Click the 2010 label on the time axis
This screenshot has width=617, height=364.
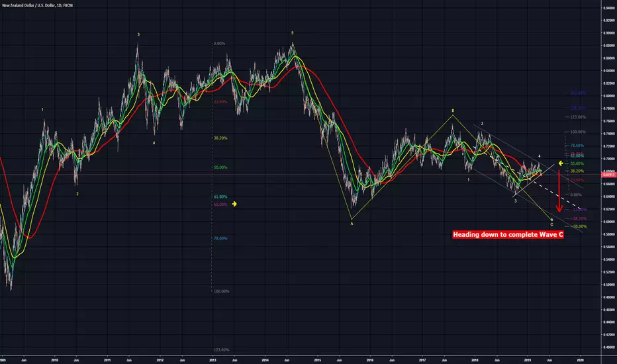[55, 360]
